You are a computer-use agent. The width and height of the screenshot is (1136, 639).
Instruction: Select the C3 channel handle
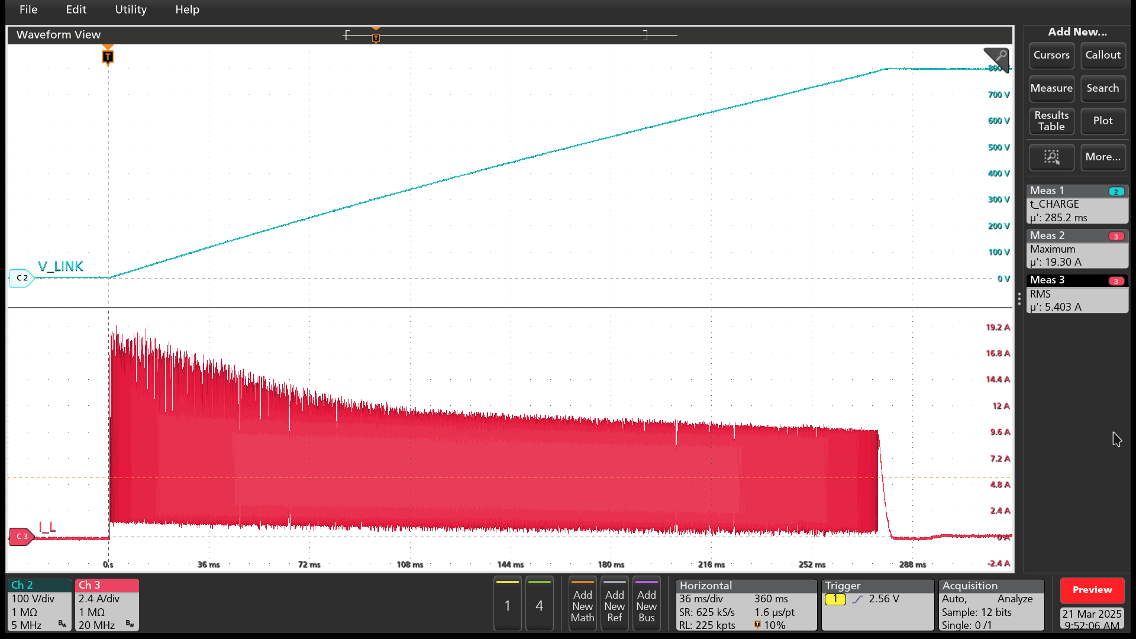click(x=22, y=536)
